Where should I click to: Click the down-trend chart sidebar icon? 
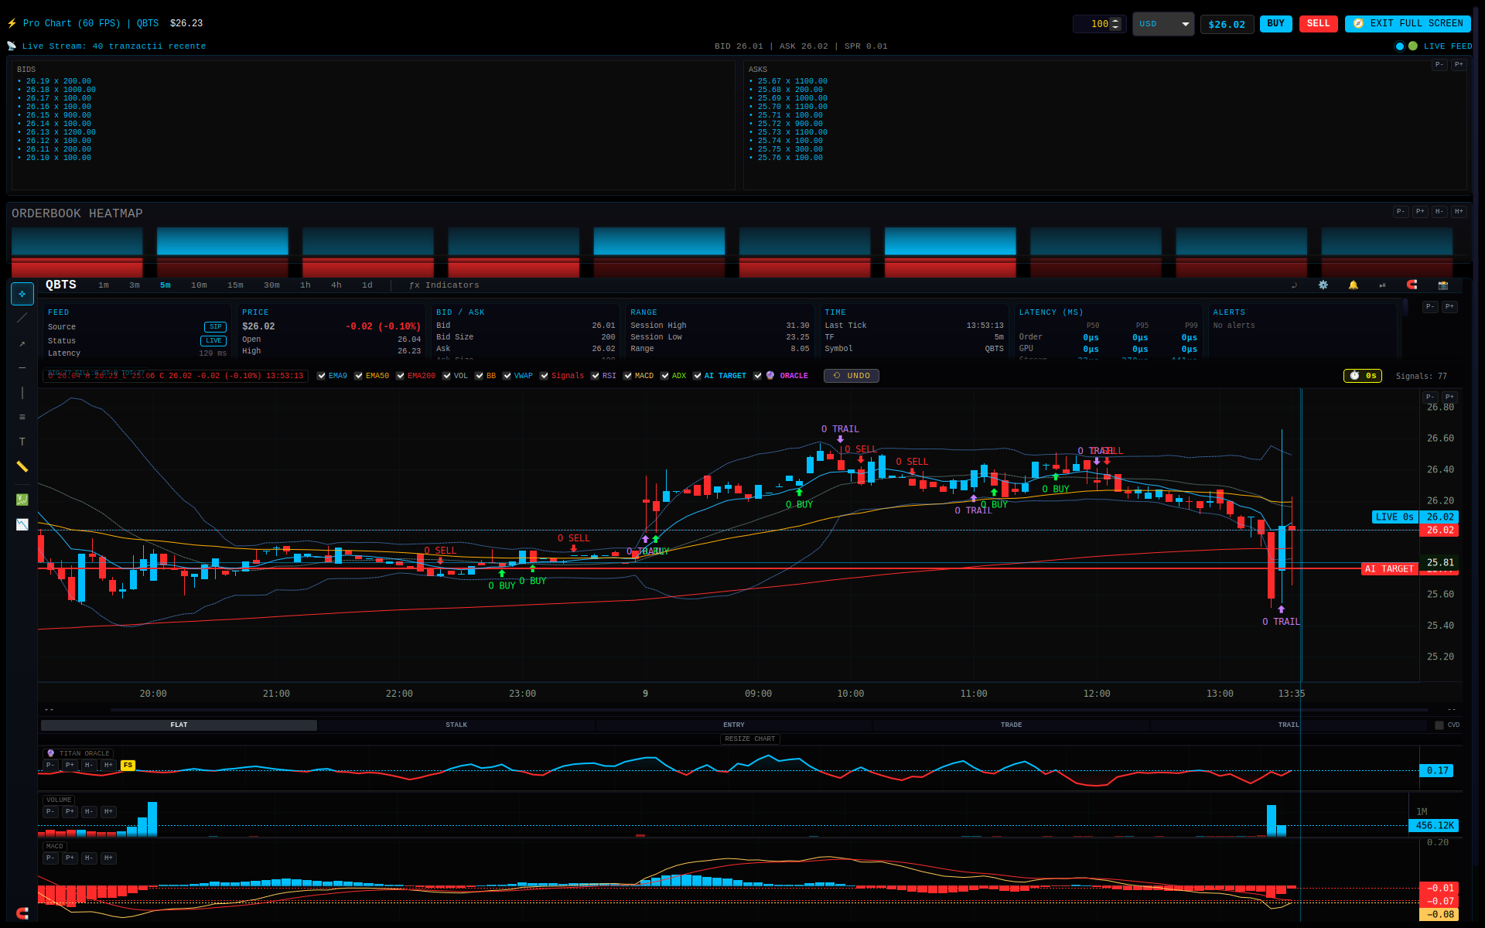tap(22, 524)
